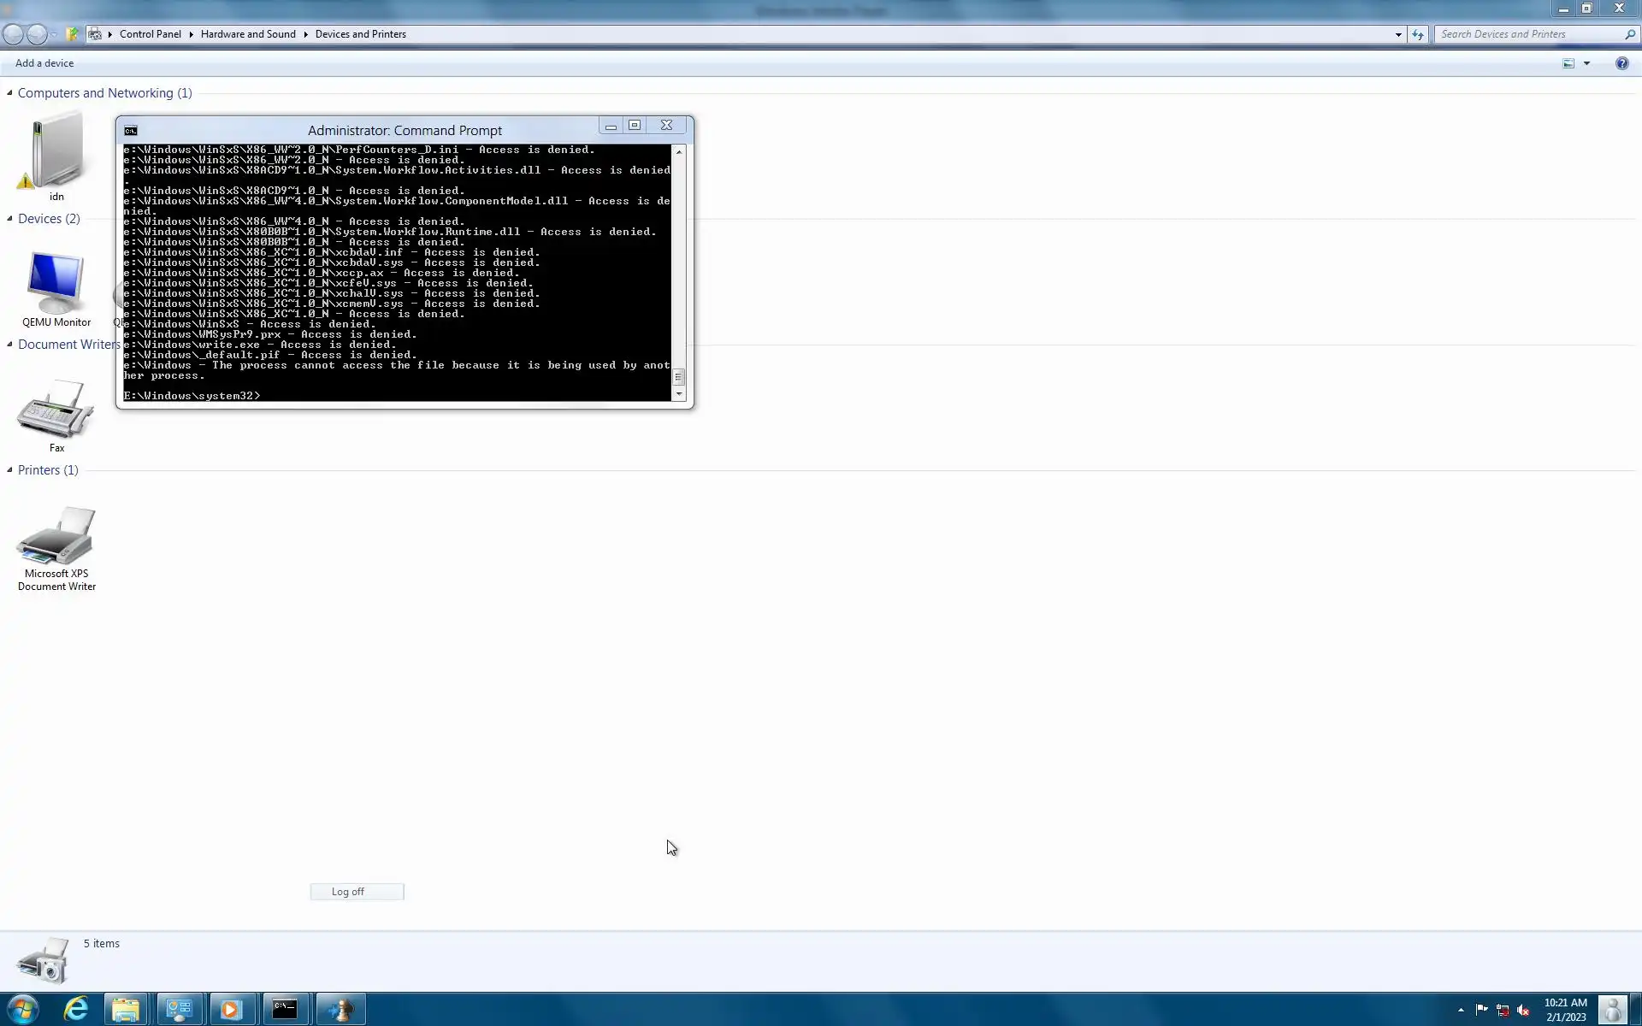Click the refresh button beside address bar
The image size is (1642, 1026).
pos(1418,34)
